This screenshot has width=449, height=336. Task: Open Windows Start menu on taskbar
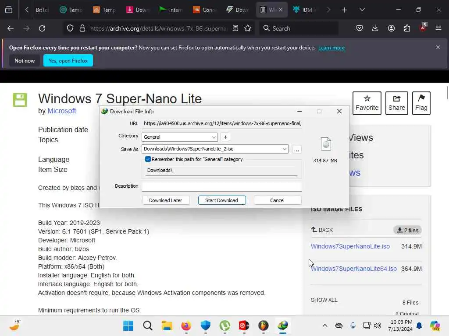pyautogui.click(x=128, y=325)
